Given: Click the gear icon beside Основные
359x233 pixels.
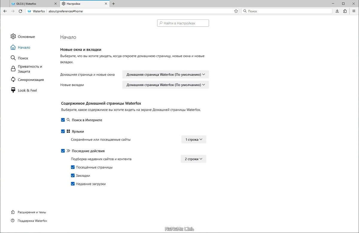Looking at the screenshot, I should 13,36.
